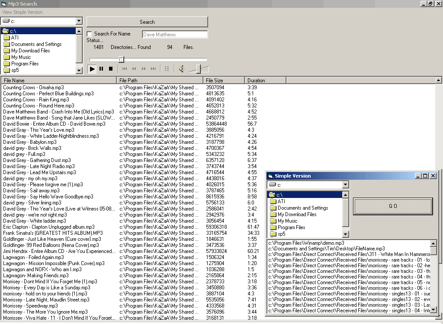Click the up arrow of the main folder list scrollbar
The height and width of the screenshot is (324, 443).
click(79, 31)
